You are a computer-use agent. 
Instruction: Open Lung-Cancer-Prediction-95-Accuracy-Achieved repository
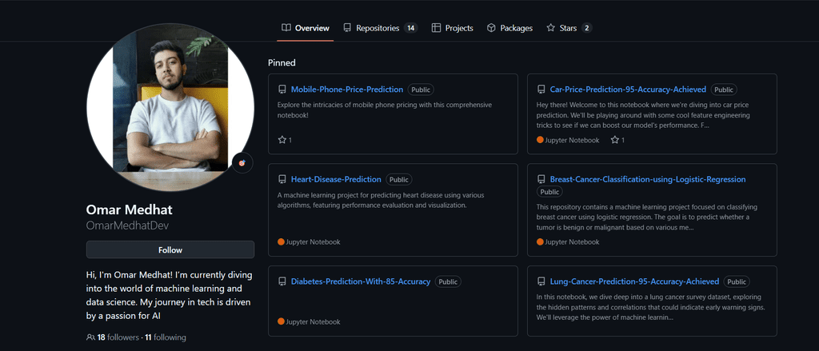pos(634,281)
